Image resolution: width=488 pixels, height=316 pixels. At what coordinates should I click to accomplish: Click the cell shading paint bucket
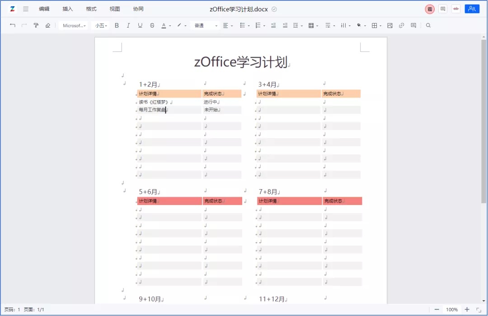click(x=359, y=25)
